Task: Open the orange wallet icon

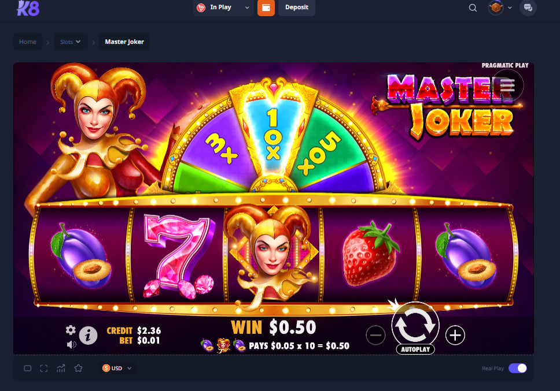Action: tap(266, 8)
